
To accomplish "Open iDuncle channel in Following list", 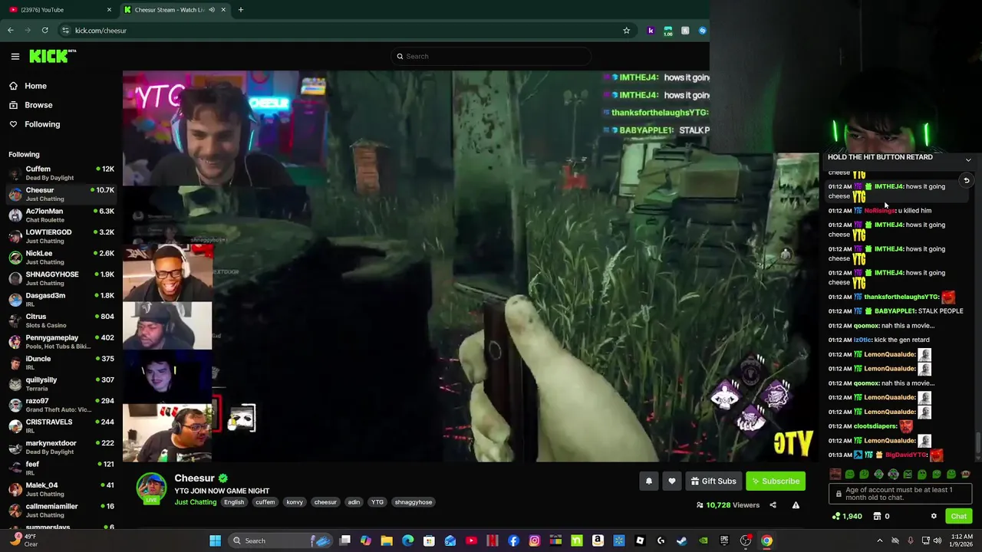I will pyautogui.click(x=61, y=363).
